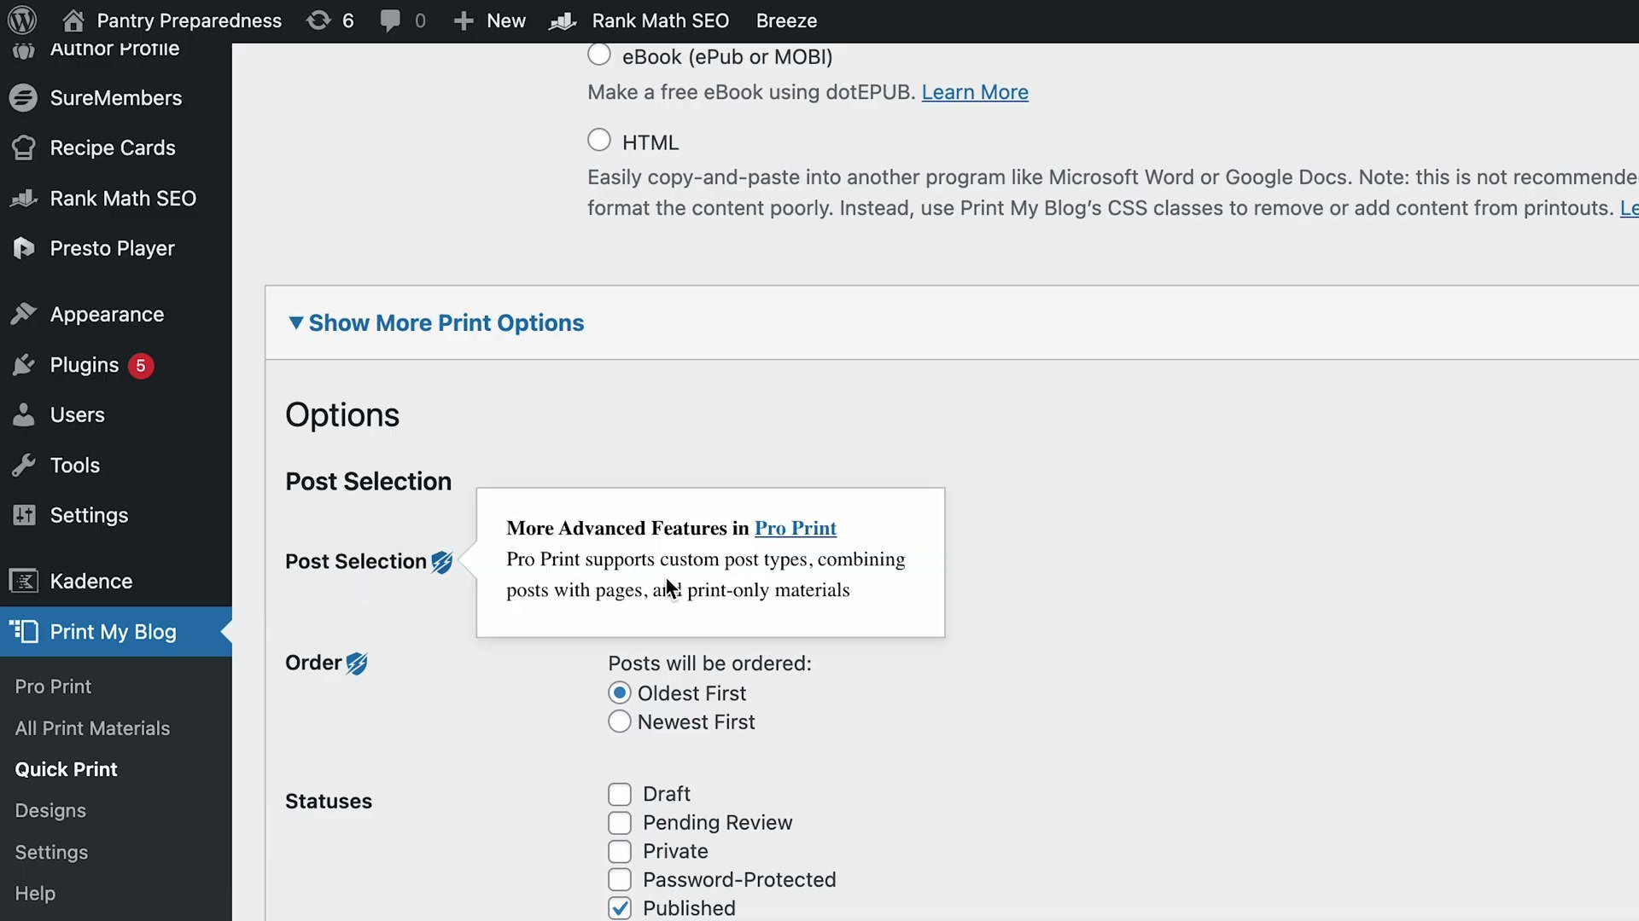The image size is (1639, 921).
Task: Click the Pro badge icon next to Order
Action: [x=357, y=663]
